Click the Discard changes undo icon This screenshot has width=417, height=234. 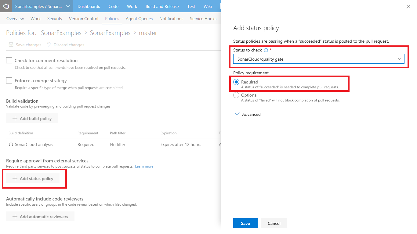point(49,45)
